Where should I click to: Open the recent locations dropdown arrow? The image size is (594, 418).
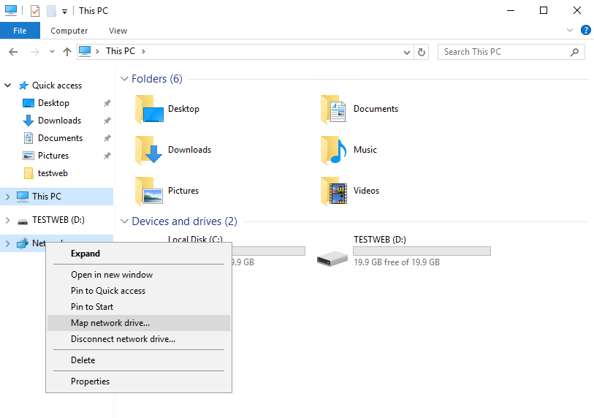coord(52,52)
